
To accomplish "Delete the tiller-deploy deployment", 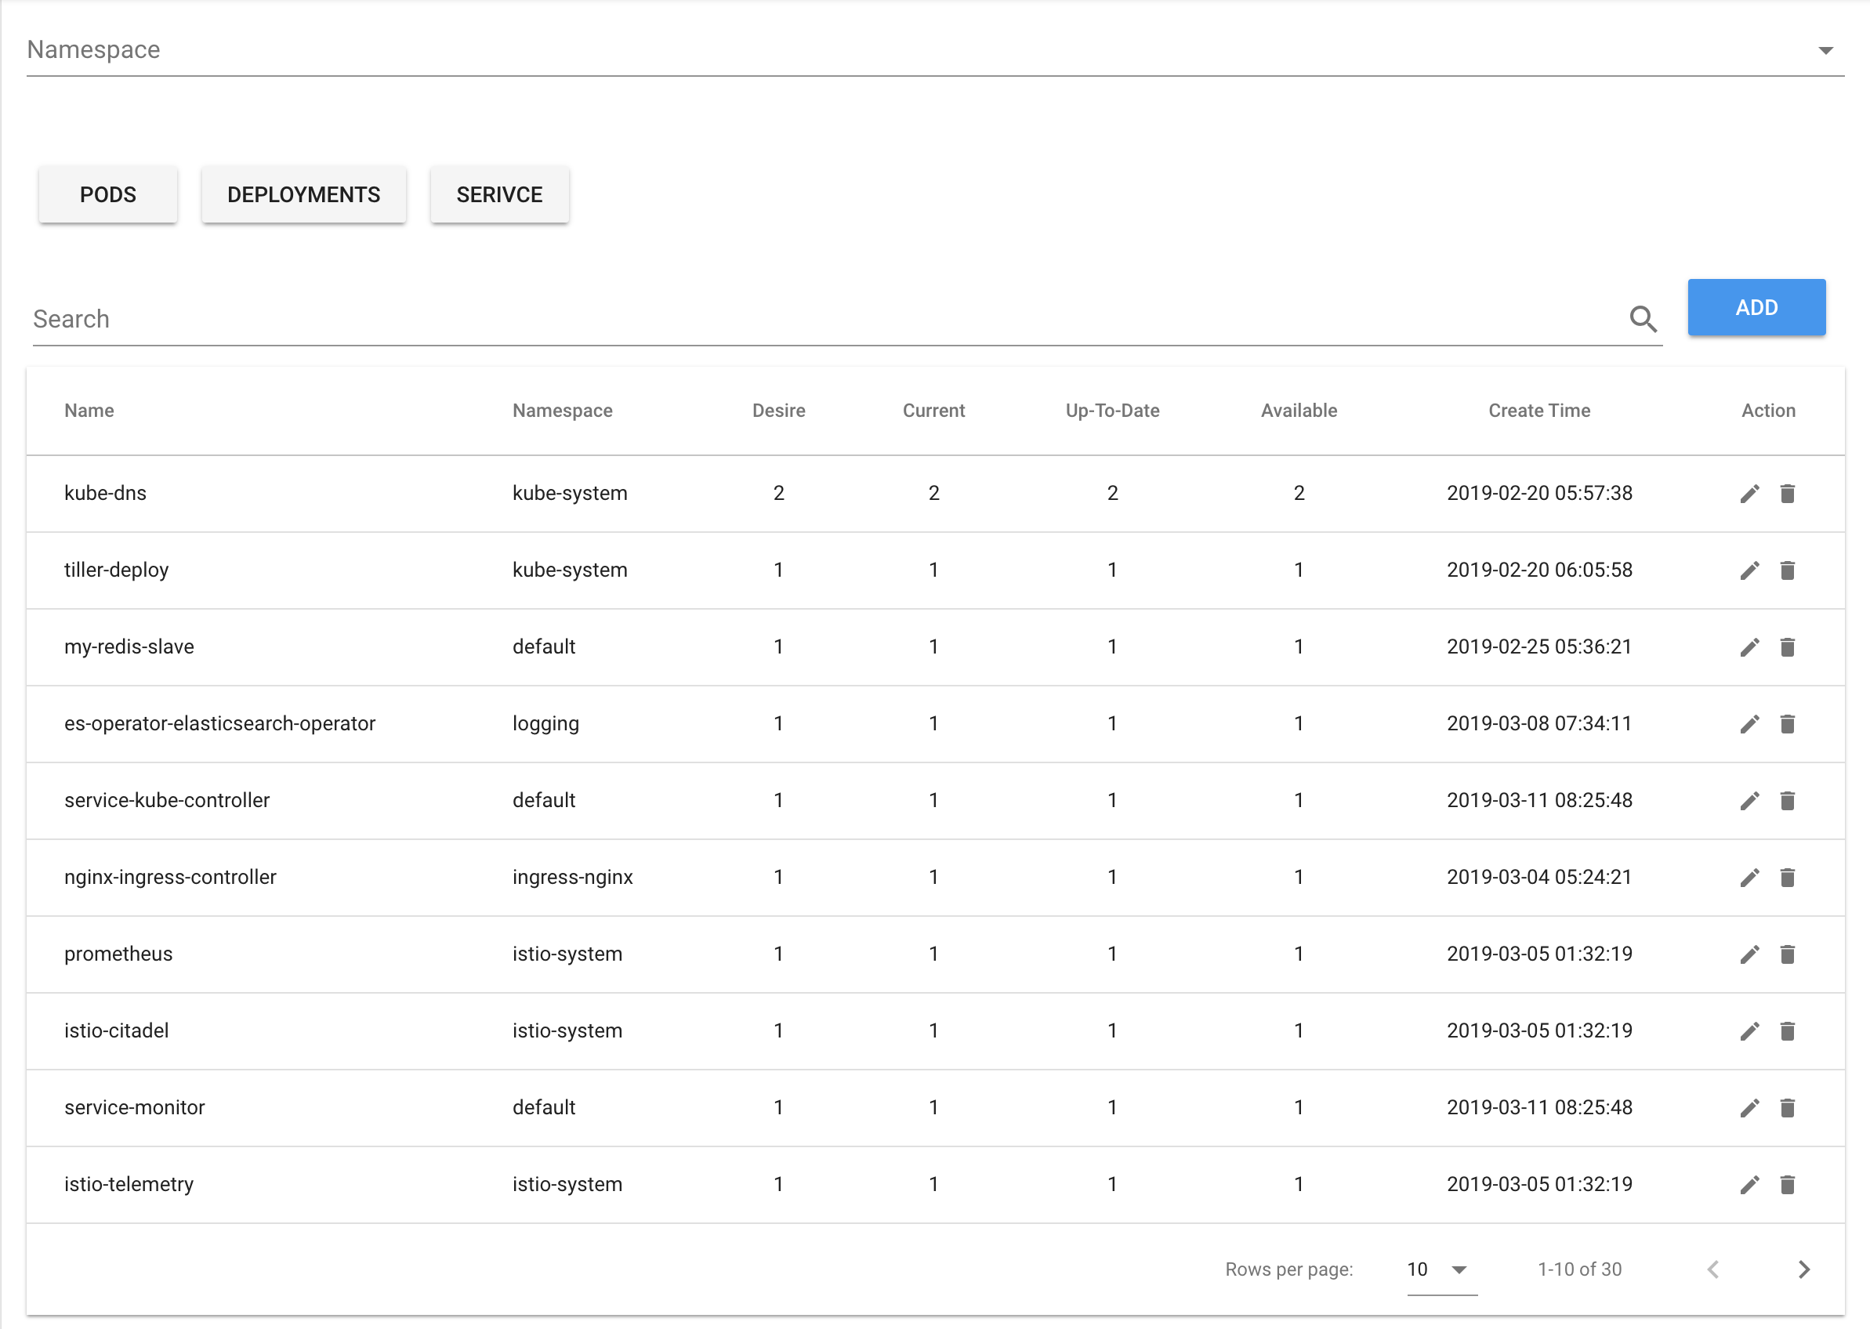I will pyautogui.click(x=1788, y=570).
